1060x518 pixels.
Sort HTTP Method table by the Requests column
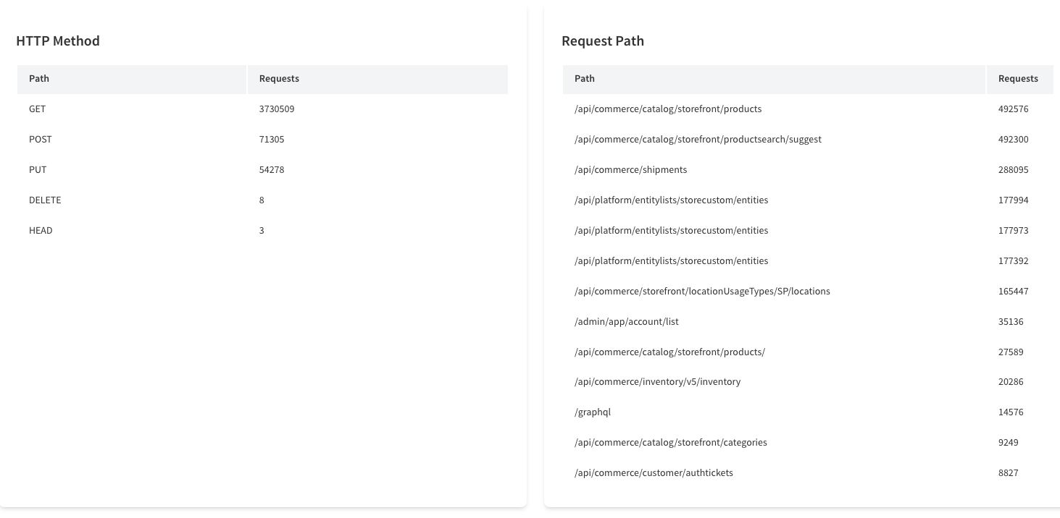(278, 79)
